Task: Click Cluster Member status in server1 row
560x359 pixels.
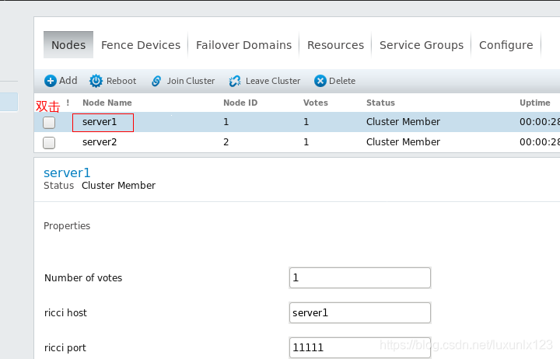Action: (x=403, y=122)
